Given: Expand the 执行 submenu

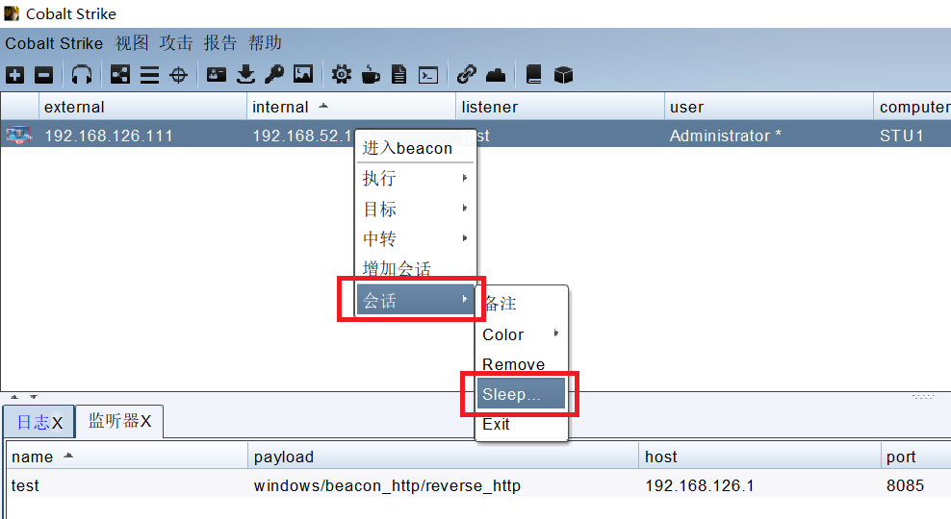Looking at the screenshot, I should pos(416,179).
